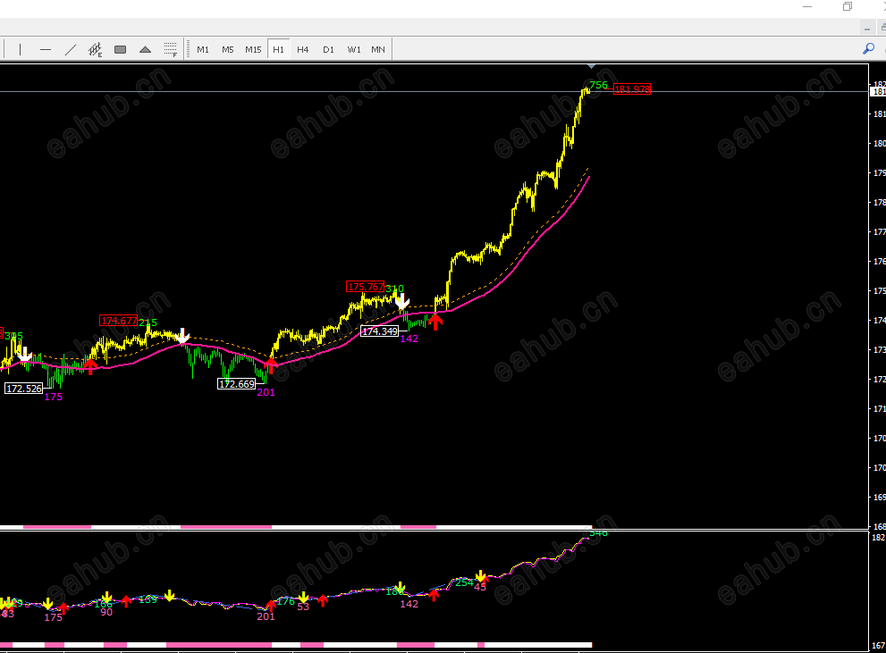Click the green 176 label in indicator window

[x=286, y=601]
